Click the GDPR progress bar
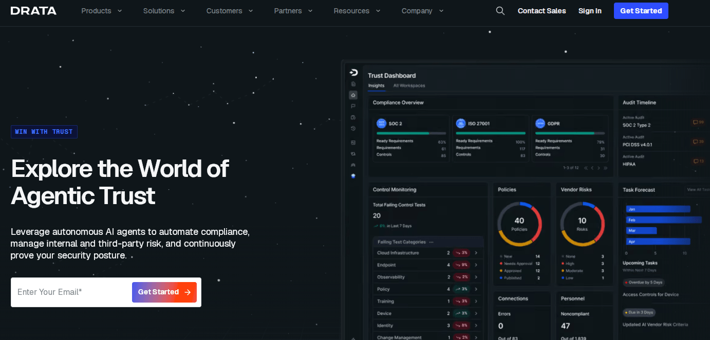This screenshot has width=710, height=340. [570, 133]
